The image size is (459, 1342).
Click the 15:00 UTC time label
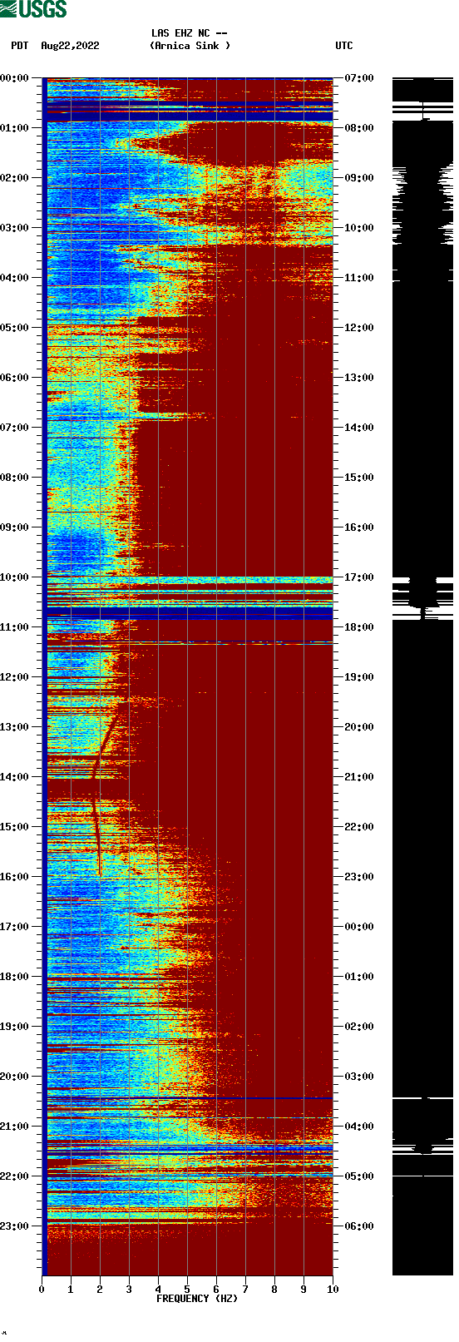(x=359, y=478)
